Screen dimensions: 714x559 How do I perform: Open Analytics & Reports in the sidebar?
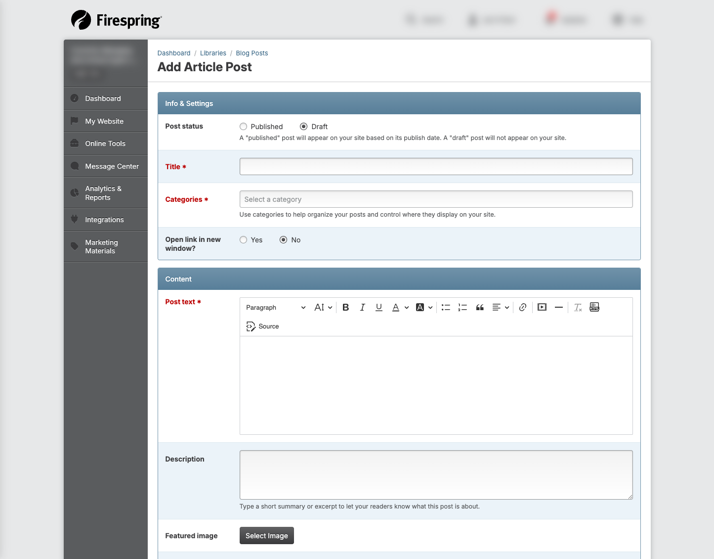tap(106, 193)
